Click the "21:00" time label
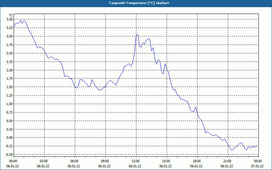Image resolution: width=272 pixels, height=170 pixels. coord(228,161)
